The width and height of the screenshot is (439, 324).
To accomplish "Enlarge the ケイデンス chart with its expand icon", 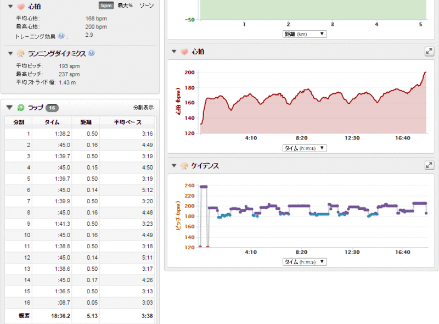I will coord(429,165).
